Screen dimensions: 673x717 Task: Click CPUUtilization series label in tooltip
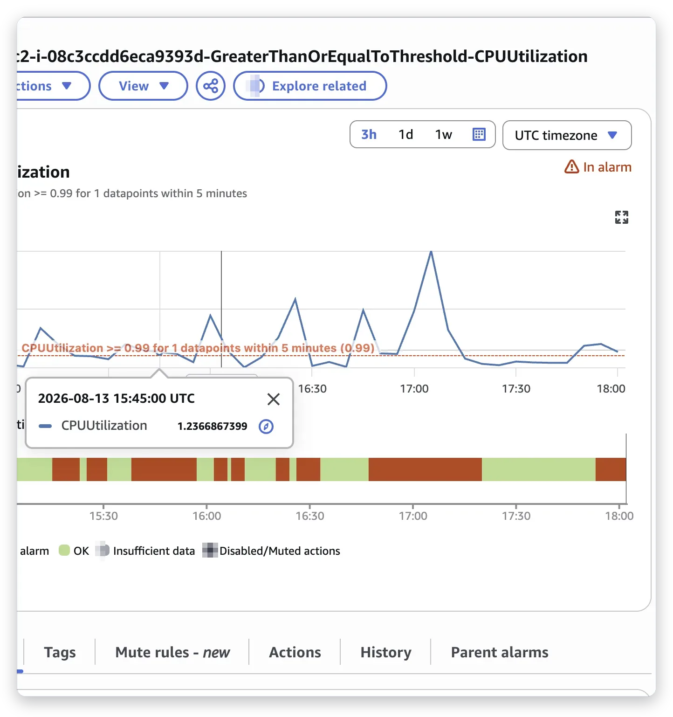click(104, 426)
